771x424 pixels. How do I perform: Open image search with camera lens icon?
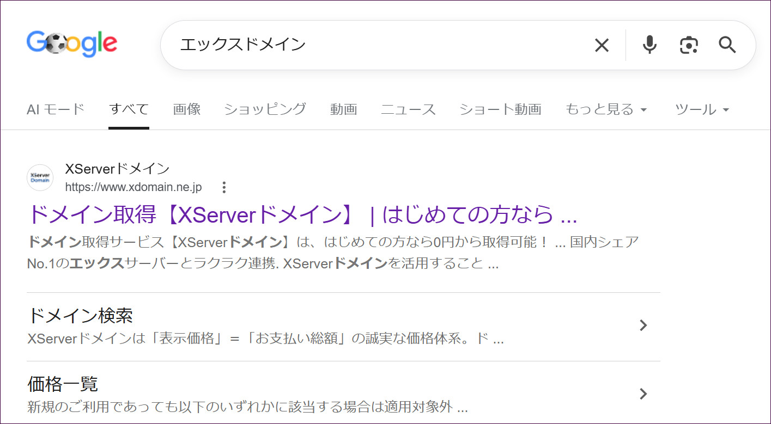tap(689, 45)
